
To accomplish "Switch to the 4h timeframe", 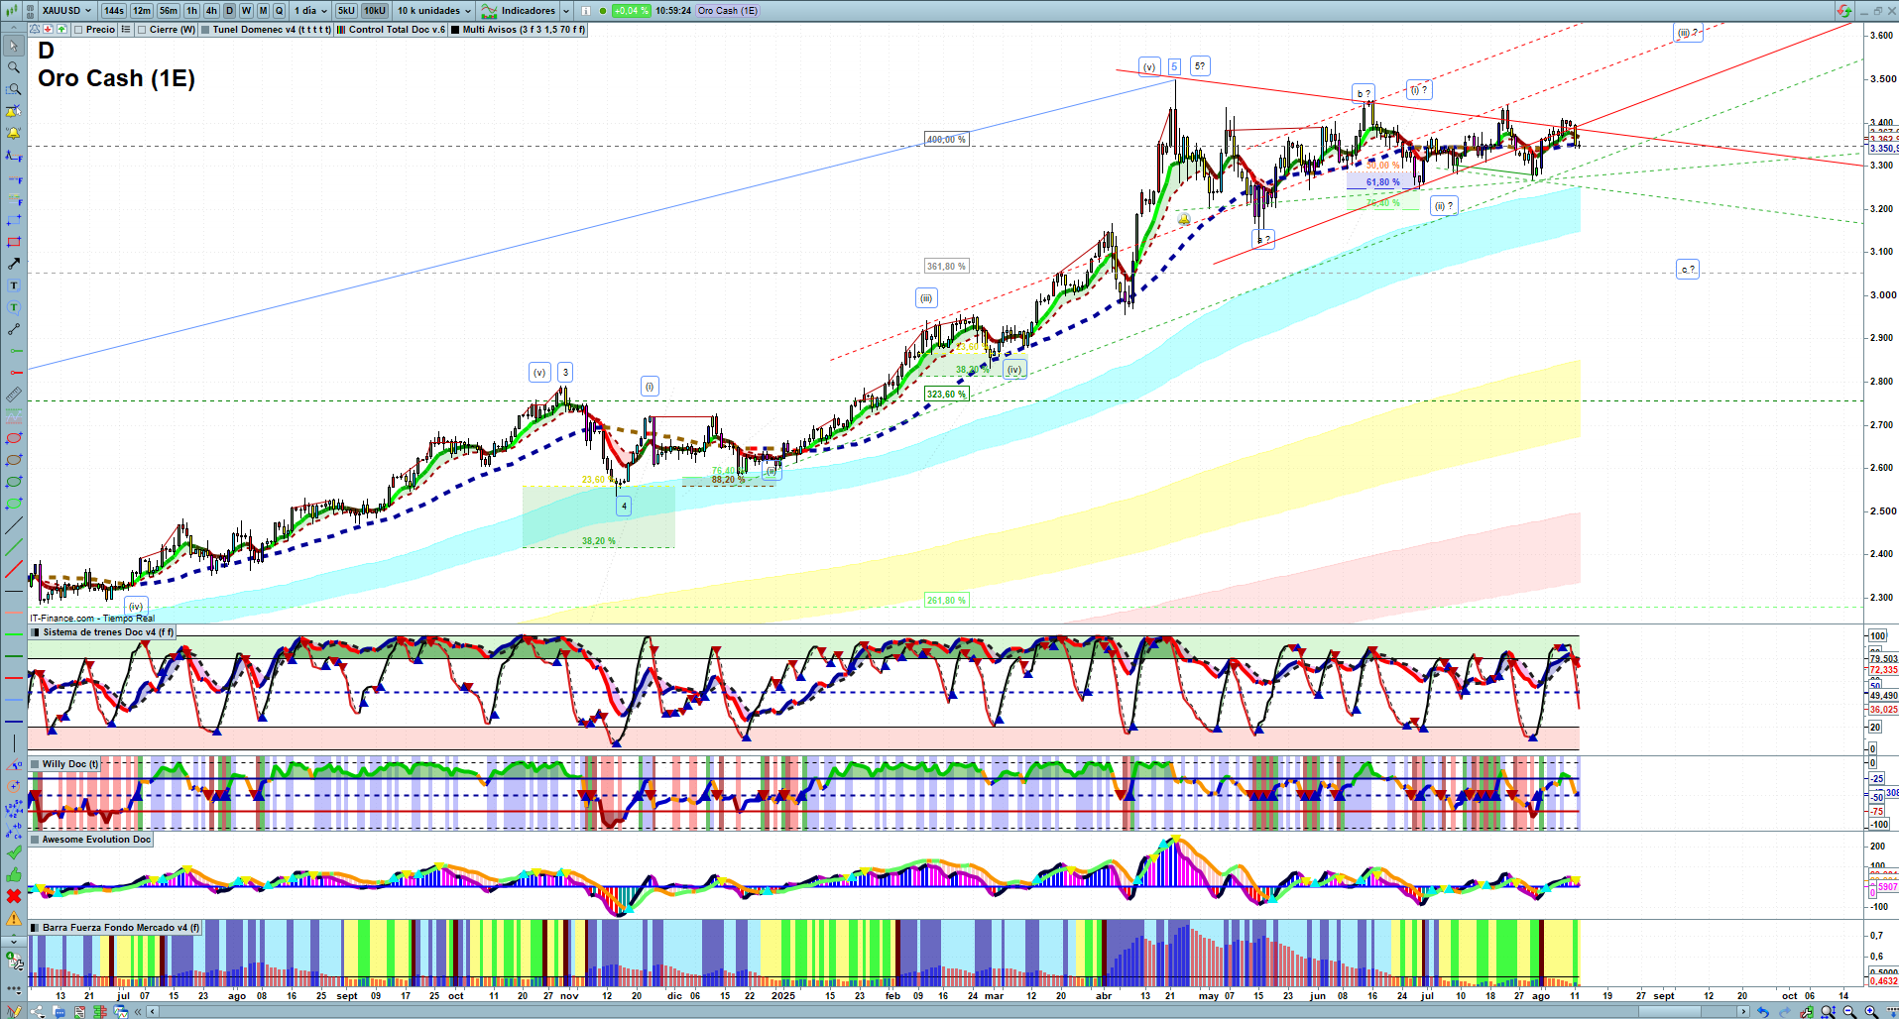I will click(x=211, y=11).
